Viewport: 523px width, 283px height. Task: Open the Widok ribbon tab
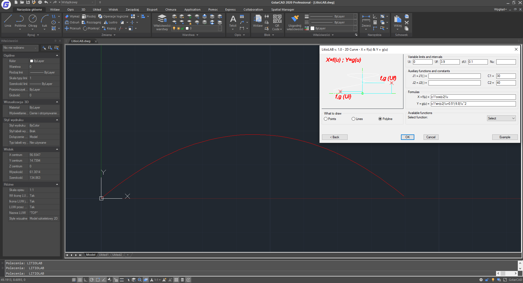coord(113,10)
